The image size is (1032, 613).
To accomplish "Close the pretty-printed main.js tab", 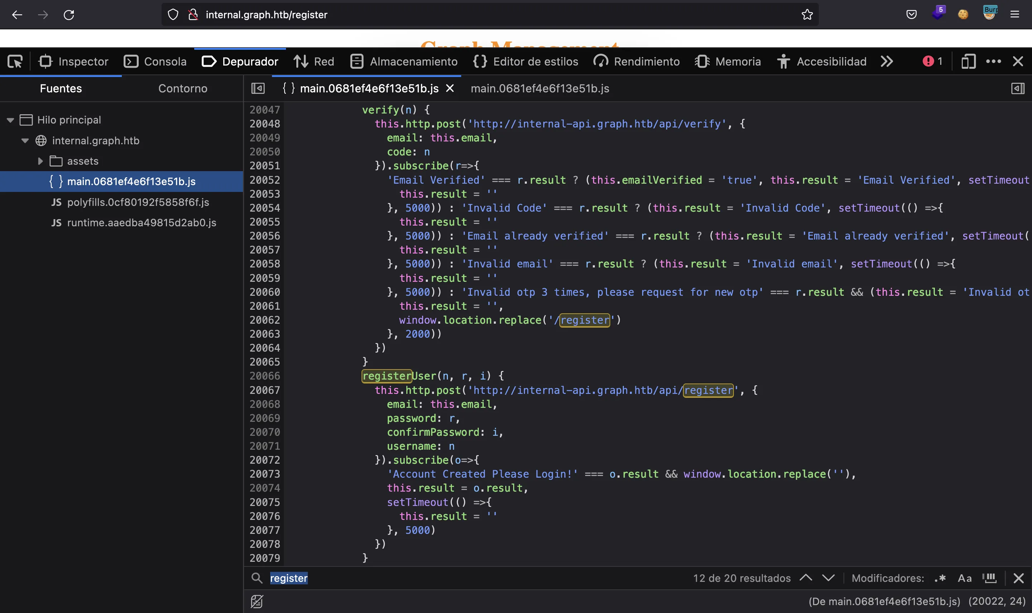I will (x=450, y=88).
